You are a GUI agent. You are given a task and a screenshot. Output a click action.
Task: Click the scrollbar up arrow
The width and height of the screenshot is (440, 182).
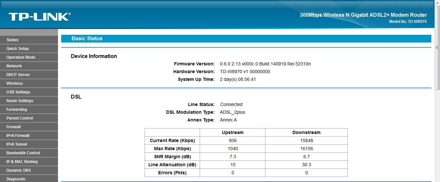coord(437,3)
